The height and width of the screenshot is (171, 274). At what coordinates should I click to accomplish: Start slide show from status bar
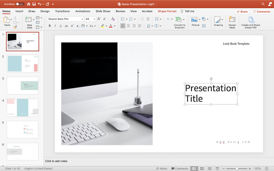[x=217, y=168]
